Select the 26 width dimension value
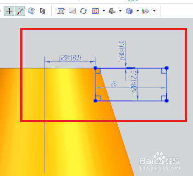193x176 pixels. click(x=114, y=84)
